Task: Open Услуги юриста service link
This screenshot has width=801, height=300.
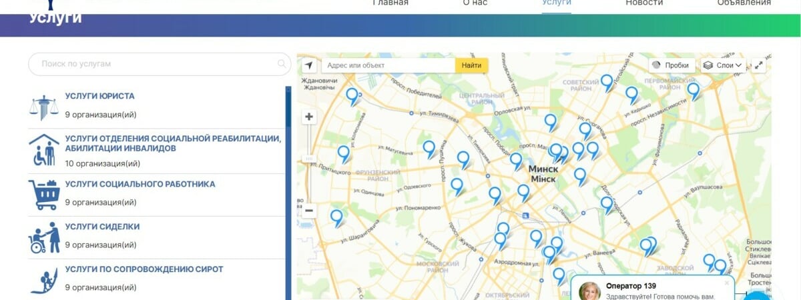Action: (99, 96)
